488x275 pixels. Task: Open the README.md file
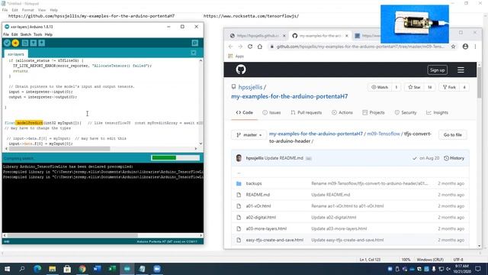[258, 195]
